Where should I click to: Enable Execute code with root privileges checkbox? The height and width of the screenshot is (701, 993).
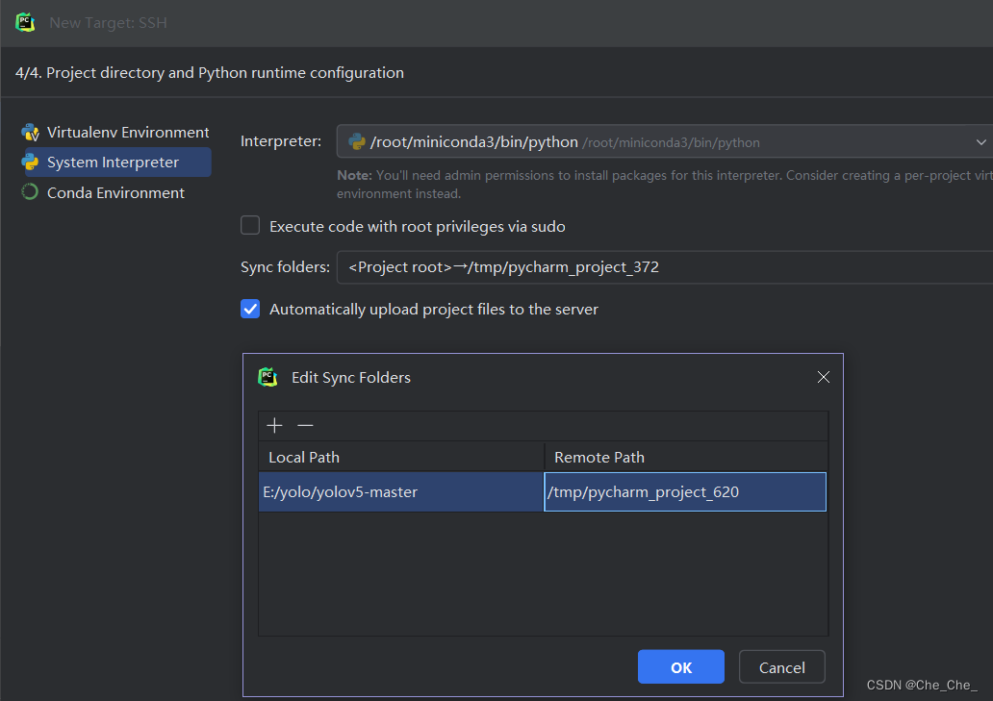pos(250,226)
